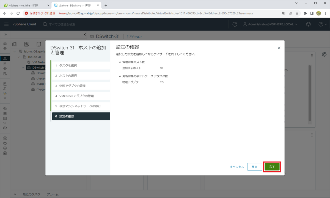This screenshot has width=330, height=198.
Task: Open Events calendar sidebar icon
Action: click(x=5, y=118)
